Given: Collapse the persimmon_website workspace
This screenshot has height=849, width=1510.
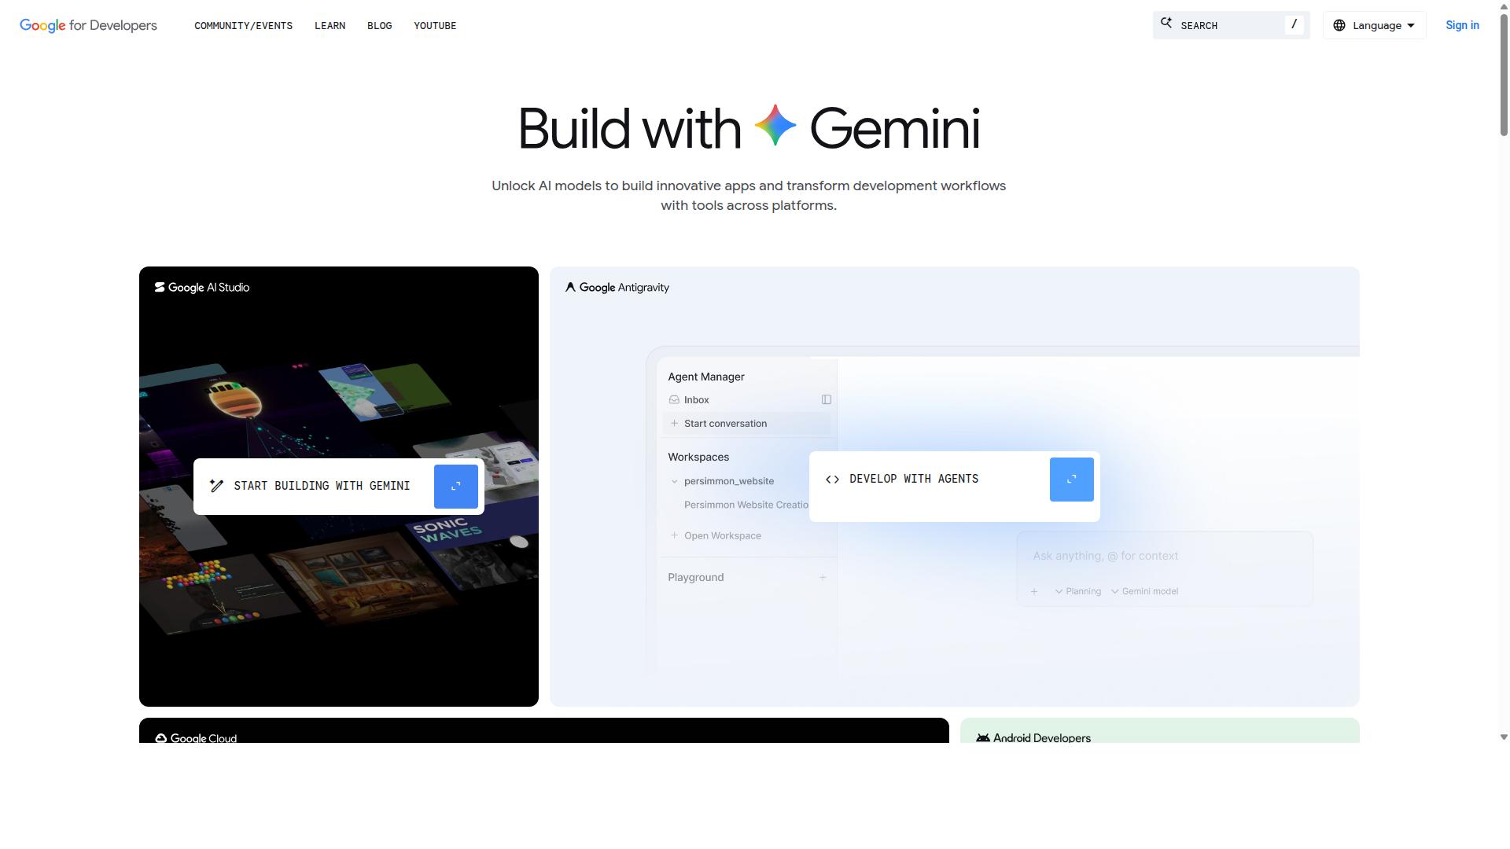Looking at the screenshot, I should [675, 482].
